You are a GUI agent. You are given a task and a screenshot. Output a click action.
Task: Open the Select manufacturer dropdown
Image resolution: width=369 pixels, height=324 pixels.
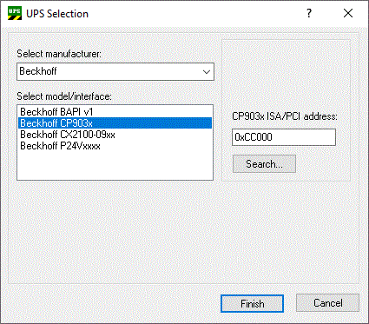[115, 71]
